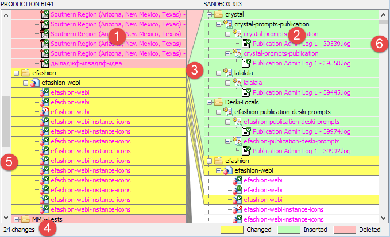Click the black efashion-webi document icon in the SANDBOX XI3 tree

(x=228, y=170)
